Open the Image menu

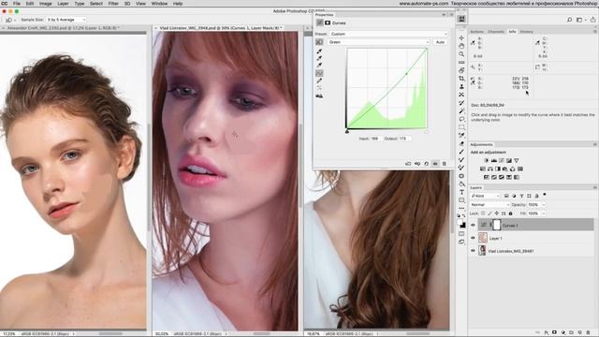tap(46, 4)
